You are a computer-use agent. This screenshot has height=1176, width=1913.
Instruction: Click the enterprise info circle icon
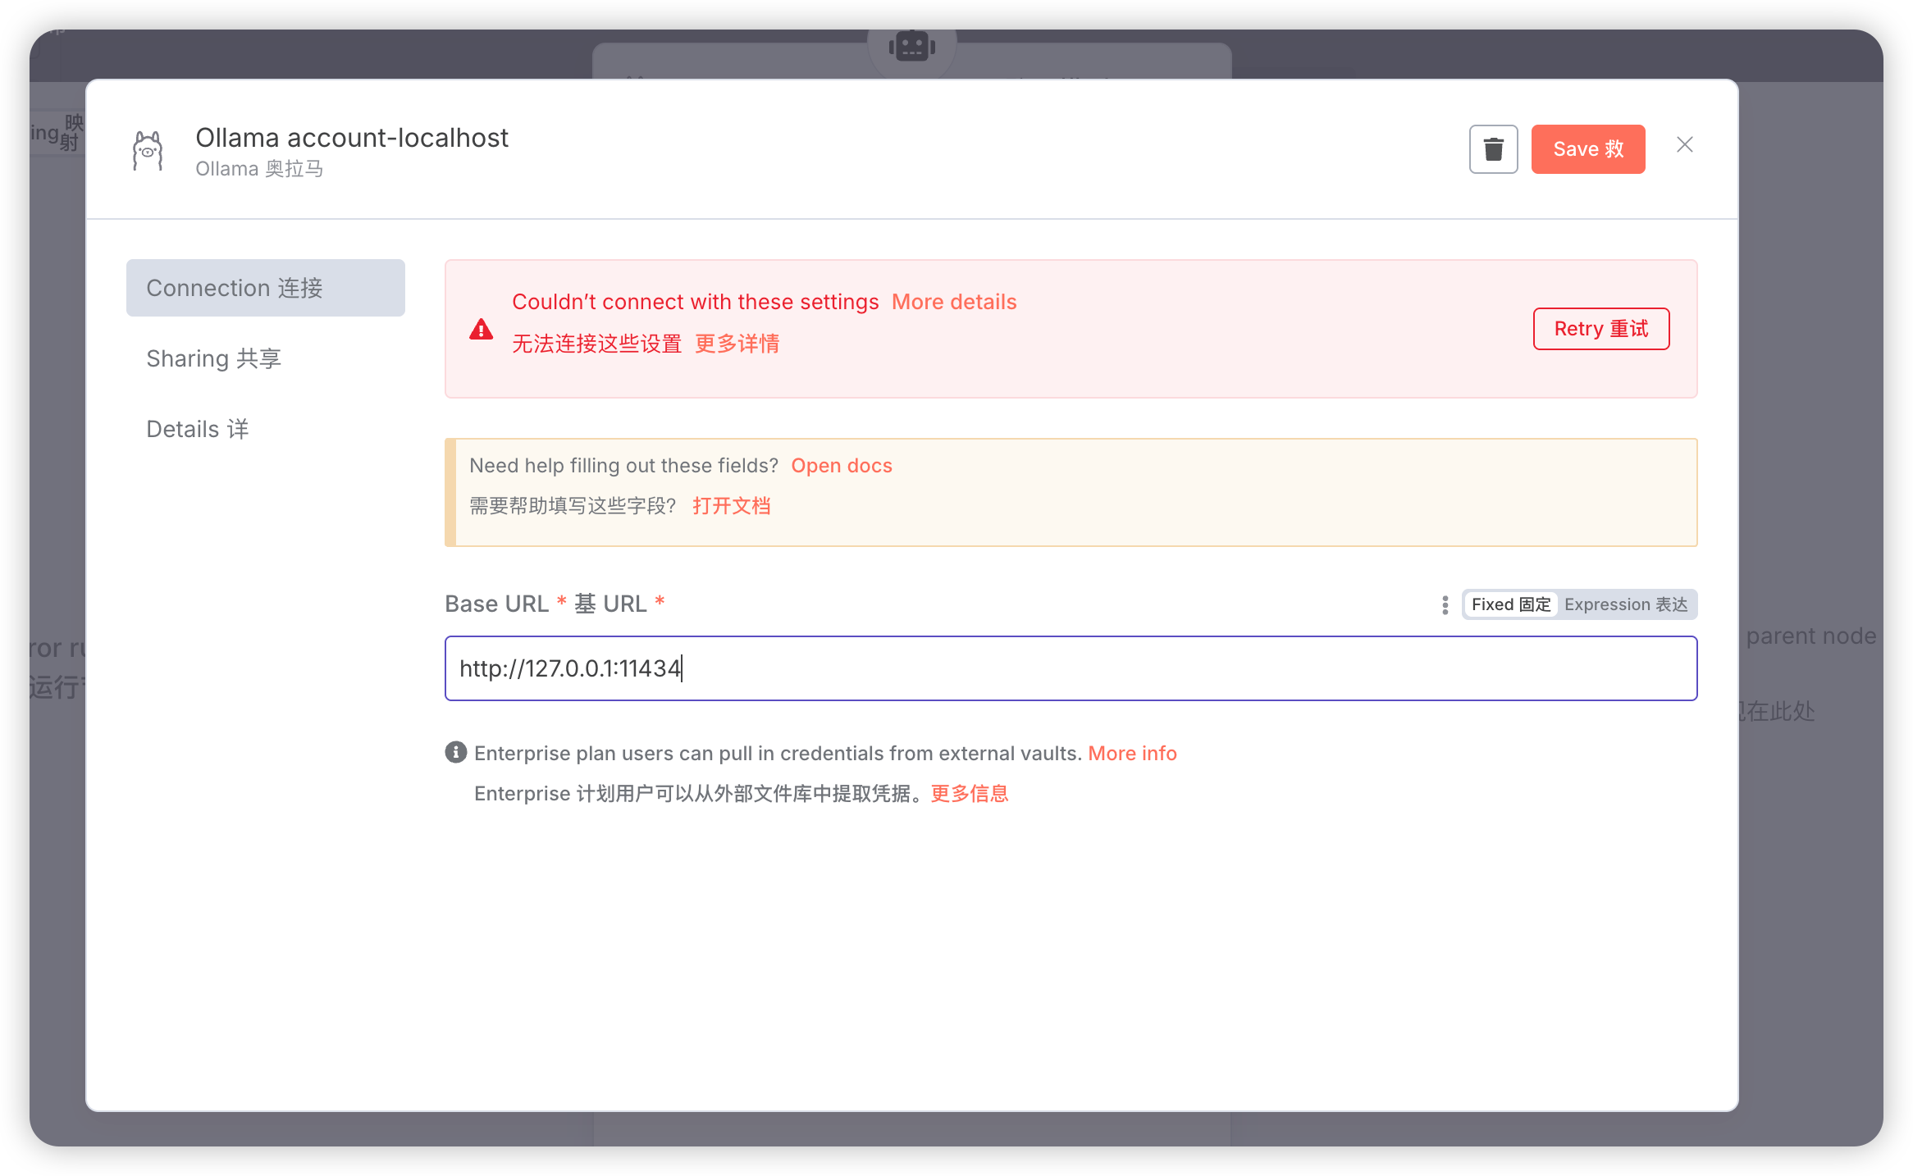[456, 752]
